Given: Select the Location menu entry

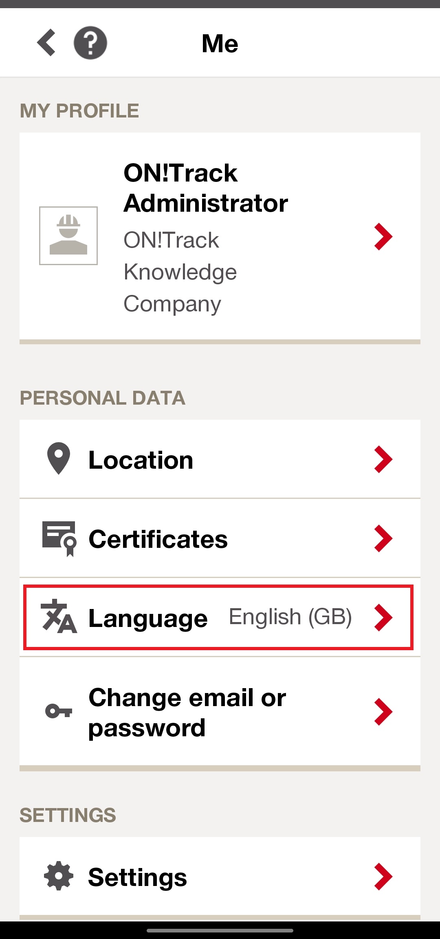Looking at the screenshot, I should click(220, 459).
